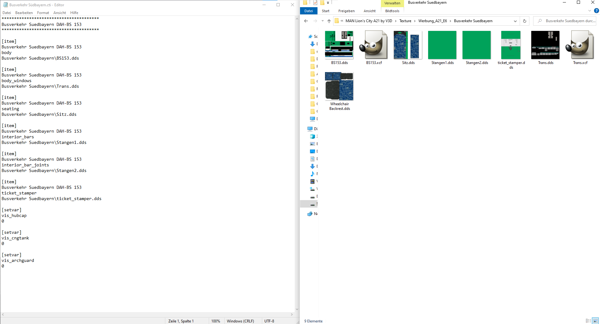Screen dimensions: 600x324
Task: Select the Trans.xcf GIMP file icon
Action: click(x=580, y=45)
